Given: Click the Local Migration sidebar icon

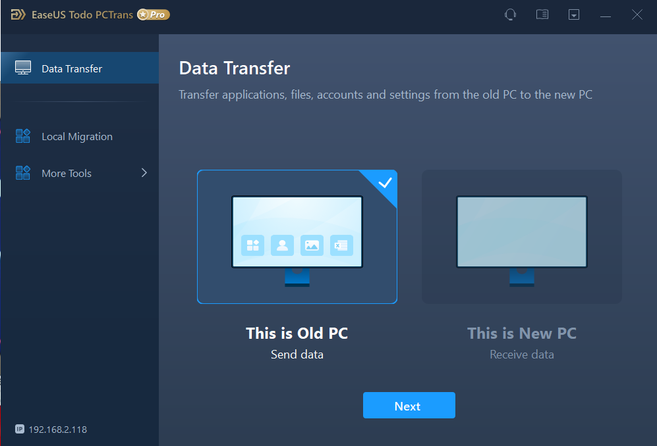Looking at the screenshot, I should [x=23, y=136].
